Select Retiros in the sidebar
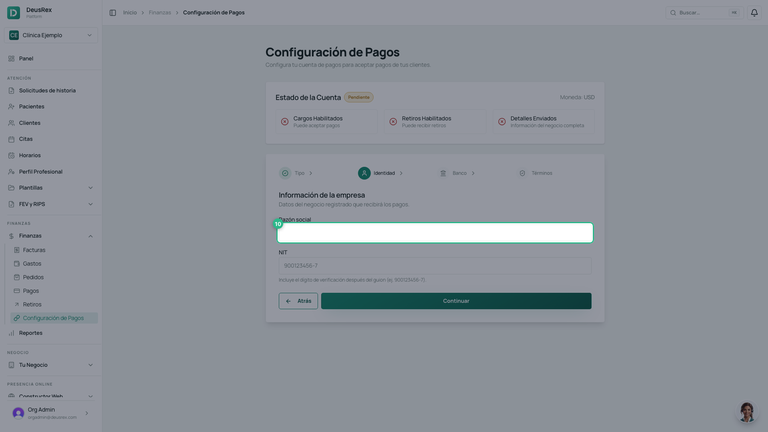 pyautogui.click(x=54, y=304)
